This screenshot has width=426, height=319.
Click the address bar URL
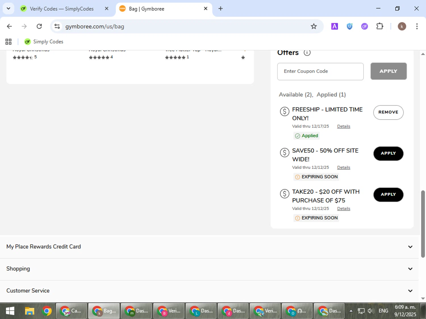point(95,26)
